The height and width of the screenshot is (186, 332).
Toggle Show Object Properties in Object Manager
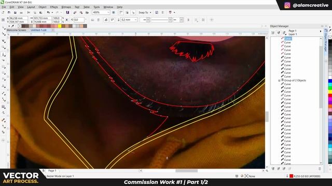pos(273,33)
